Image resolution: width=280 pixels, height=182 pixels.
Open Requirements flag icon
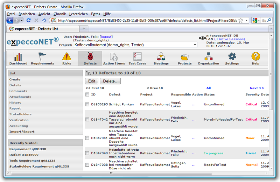click(x=42, y=56)
